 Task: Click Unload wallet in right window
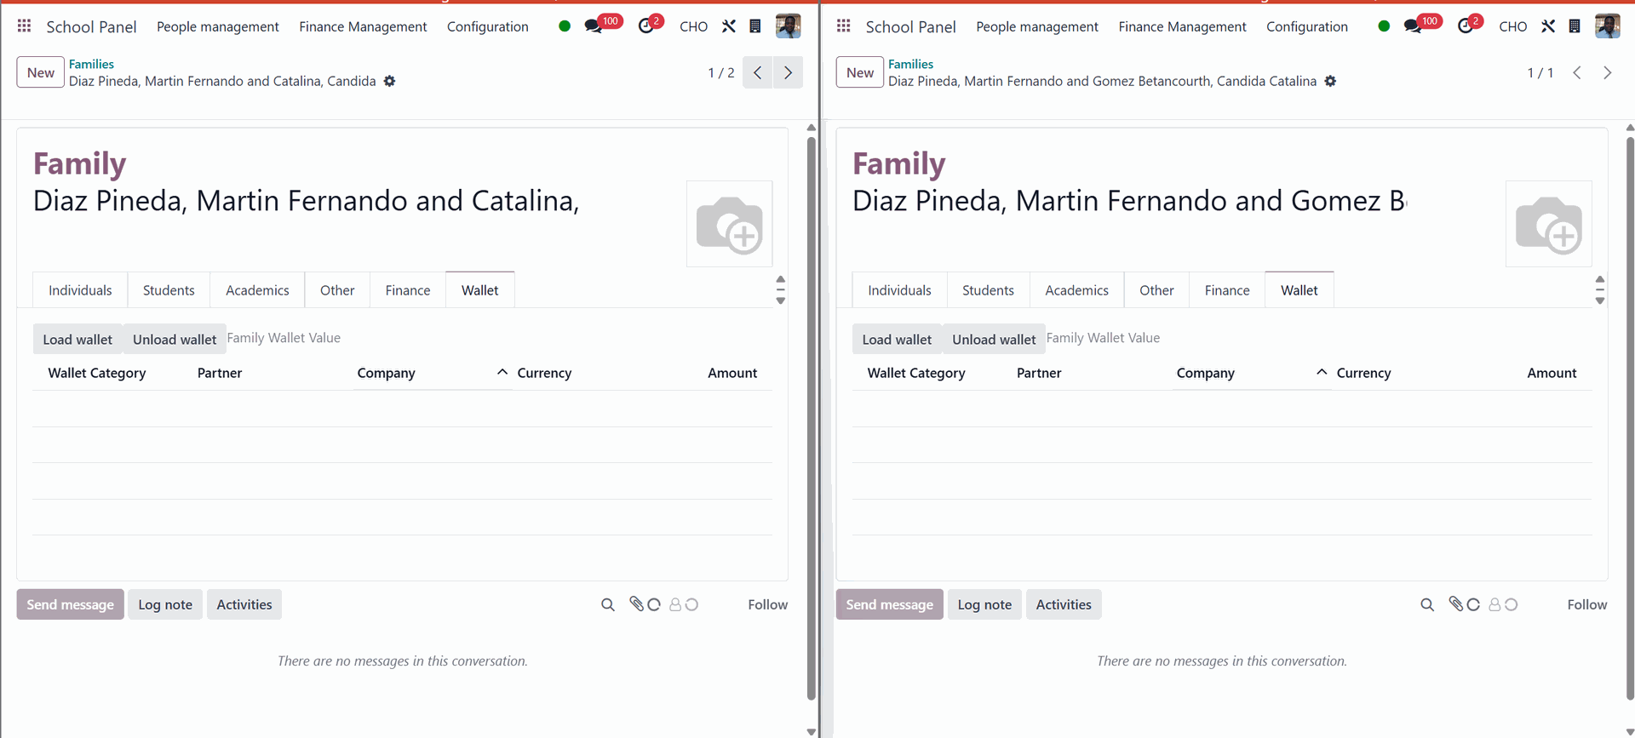[994, 339]
